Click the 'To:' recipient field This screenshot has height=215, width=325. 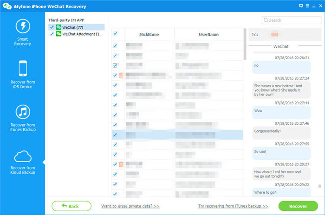coord(285,35)
